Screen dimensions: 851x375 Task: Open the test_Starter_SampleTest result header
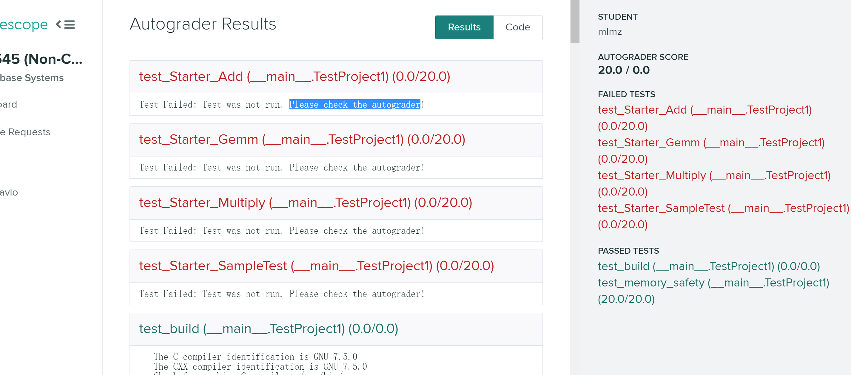click(x=316, y=266)
